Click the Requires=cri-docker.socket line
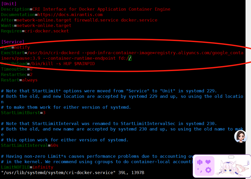Screen dimensions: 251x179 (35, 31)
